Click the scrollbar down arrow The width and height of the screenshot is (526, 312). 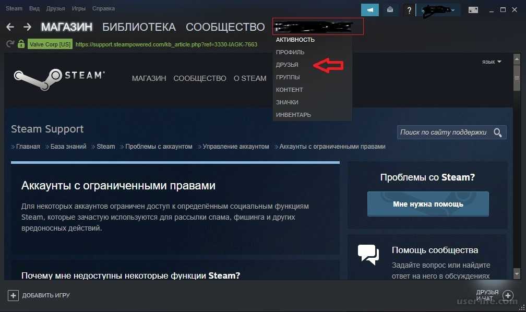click(x=517, y=274)
